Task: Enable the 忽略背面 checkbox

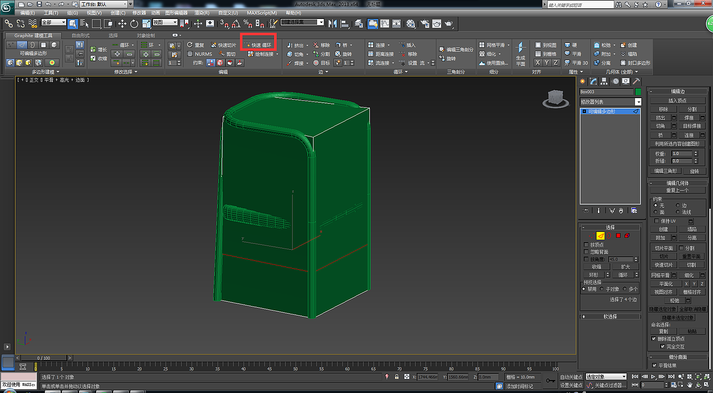Action: pyautogui.click(x=586, y=252)
